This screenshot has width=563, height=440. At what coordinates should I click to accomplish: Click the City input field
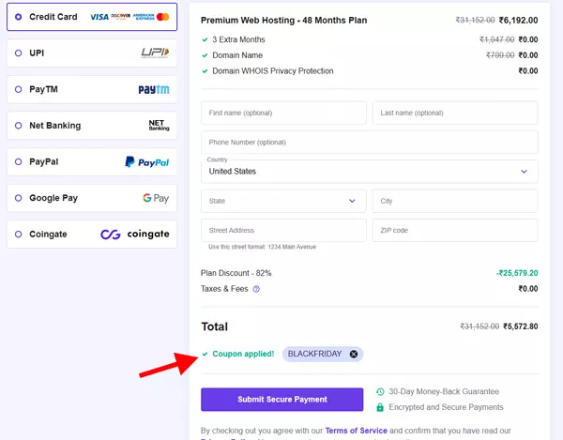click(455, 201)
